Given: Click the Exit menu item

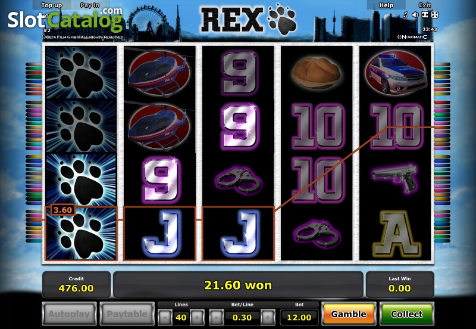Looking at the screenshot, I should [425, 5].
